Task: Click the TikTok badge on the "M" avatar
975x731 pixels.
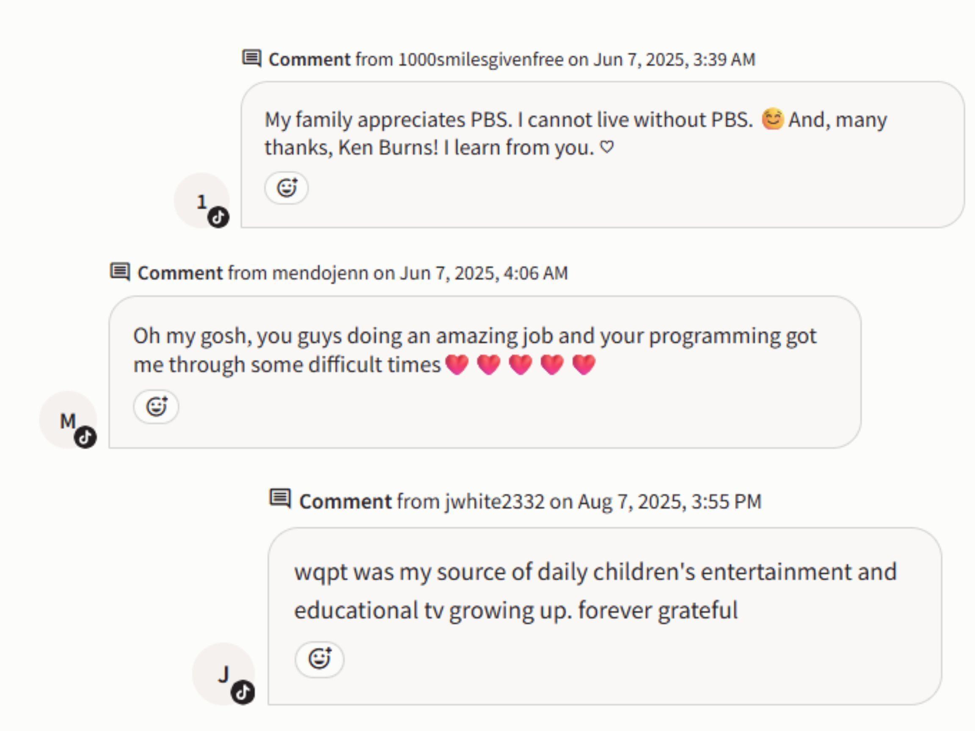Action: pos(85,437)
